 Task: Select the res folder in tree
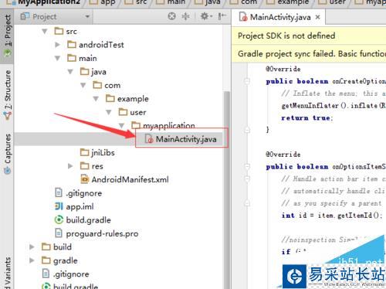point(97,166)
